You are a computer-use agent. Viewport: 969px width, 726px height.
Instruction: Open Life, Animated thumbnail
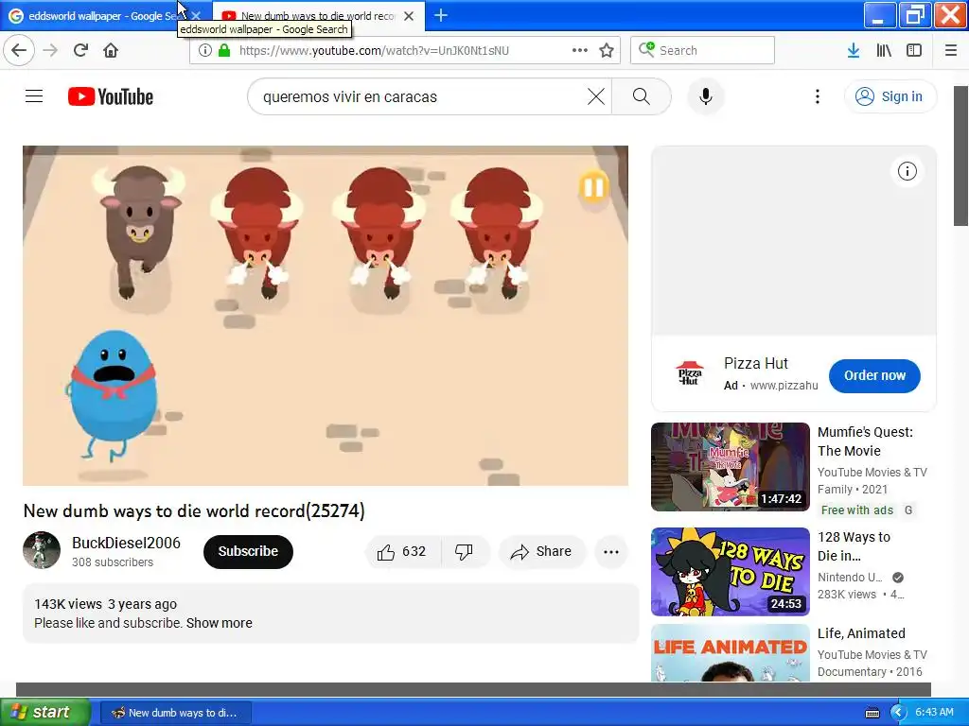click(x=730, y=652)
